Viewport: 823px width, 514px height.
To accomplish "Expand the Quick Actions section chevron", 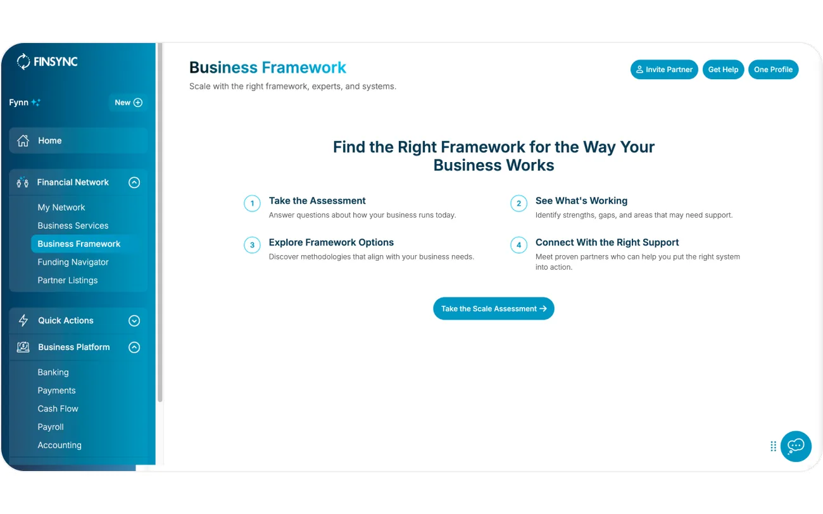I will pos(134,321).
